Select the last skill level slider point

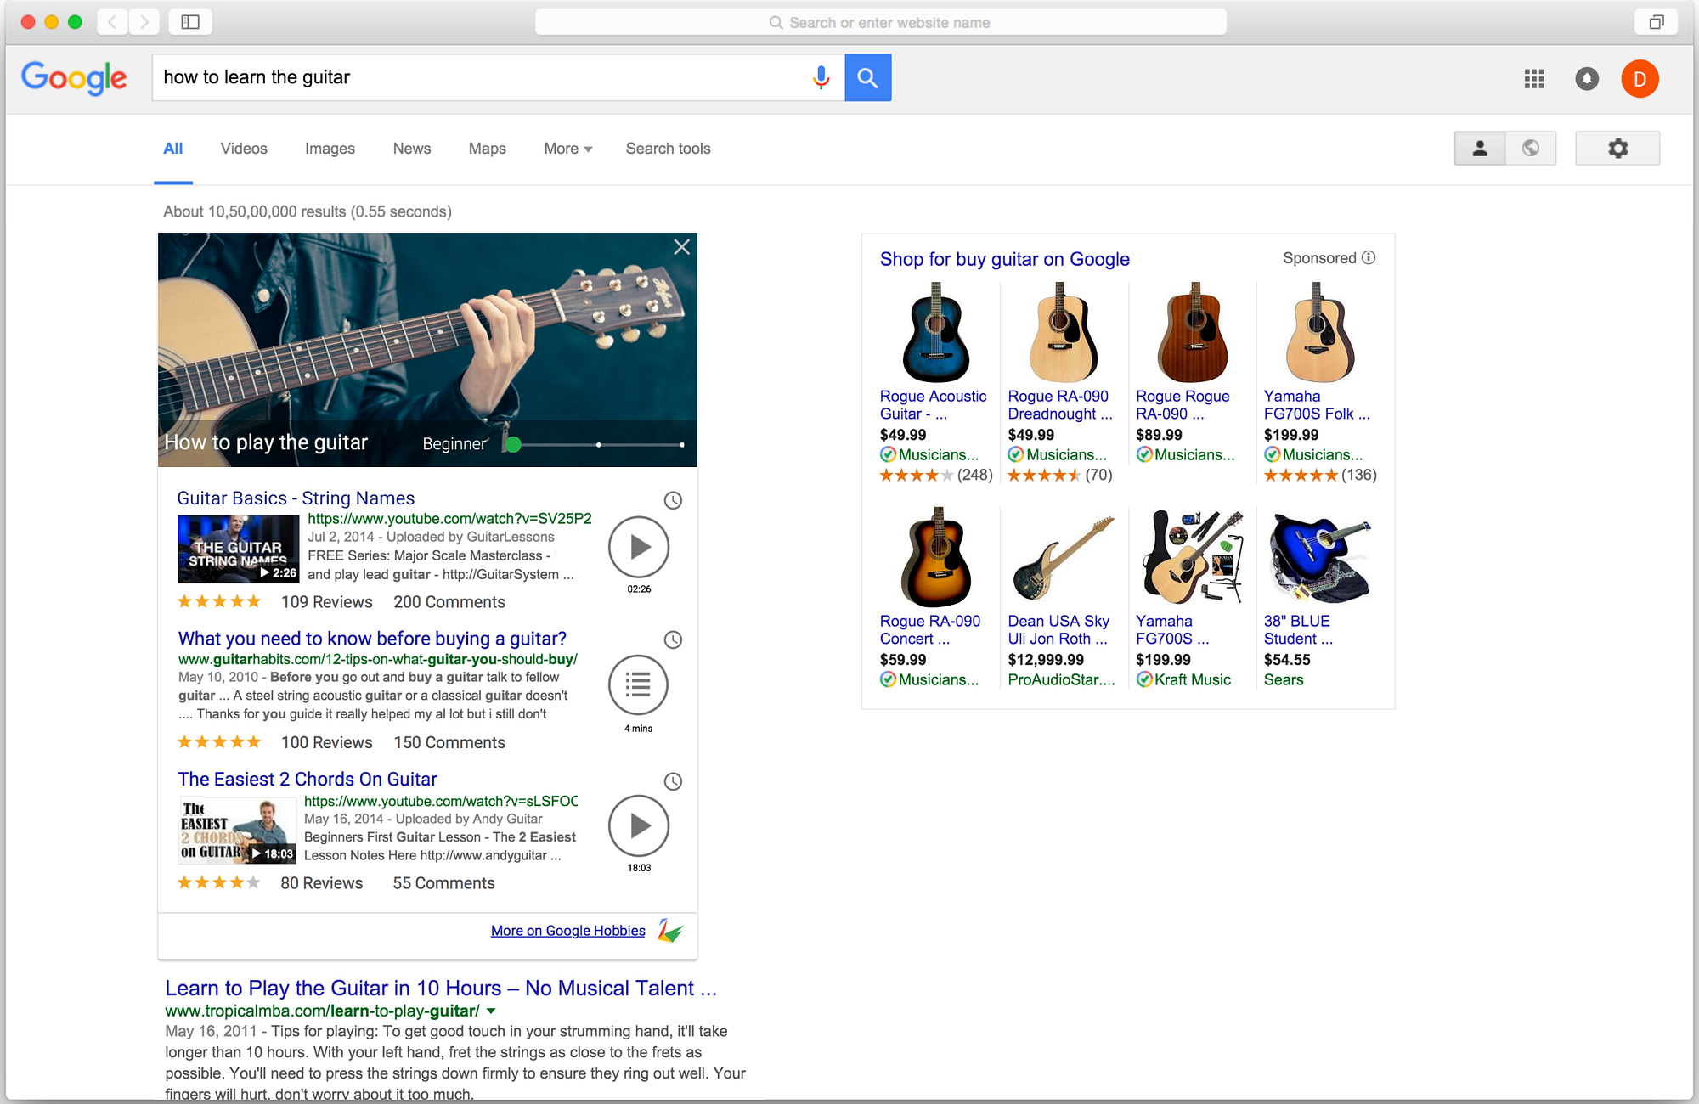[x=681, y=444]
